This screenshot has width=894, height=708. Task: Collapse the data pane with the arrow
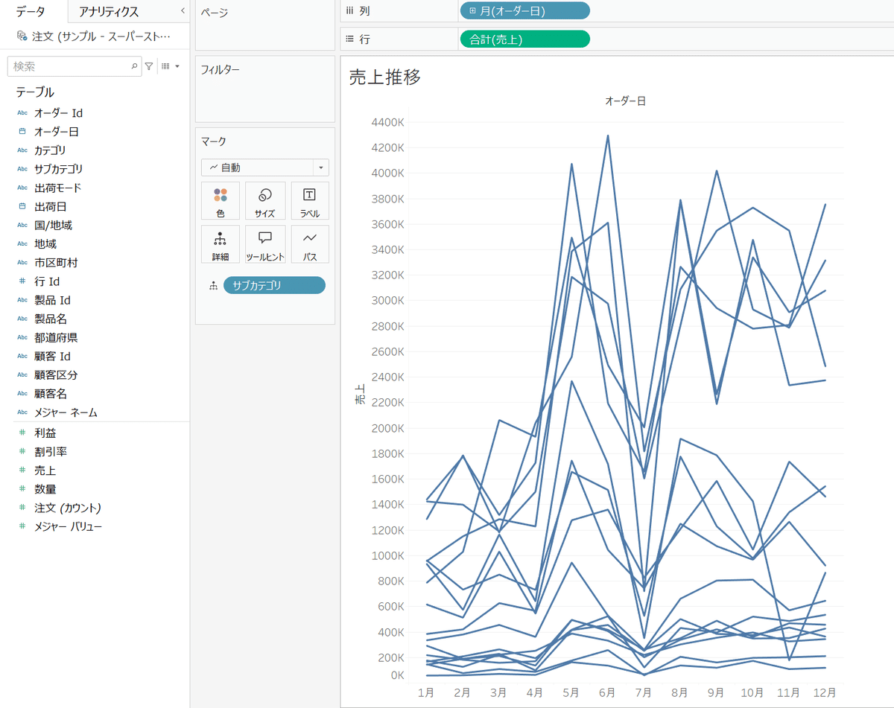[x=183, y=10]
